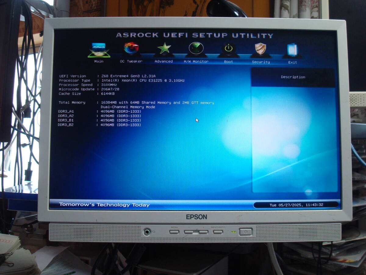
Task: Click the Exit door icon
Action: click(x=292, y=50)
